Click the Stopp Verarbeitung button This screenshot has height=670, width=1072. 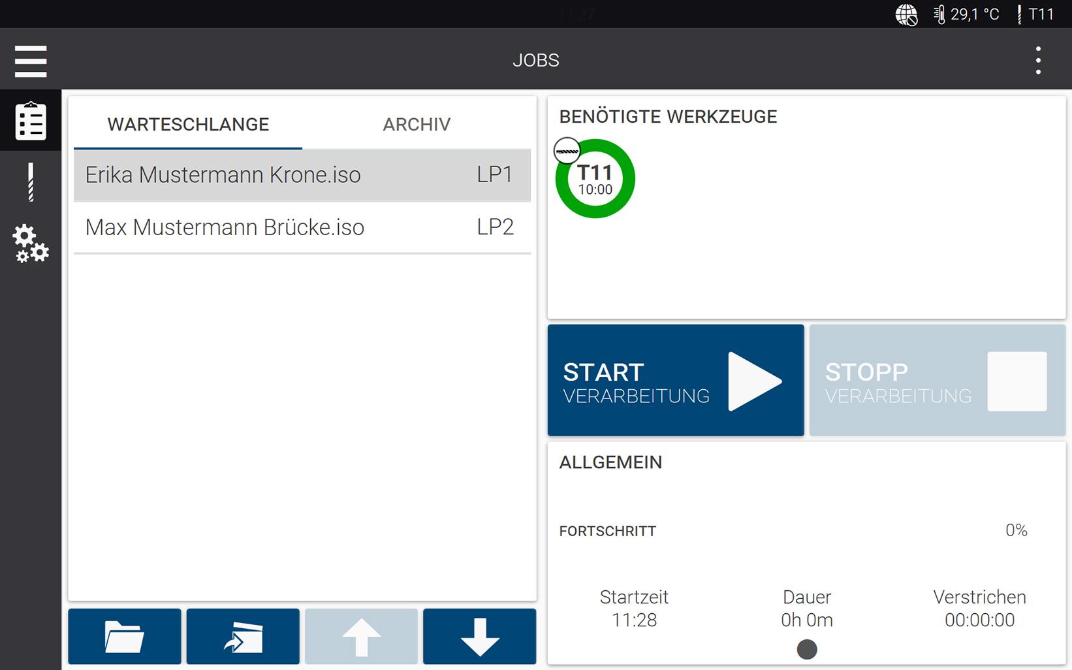coord(938,380)
